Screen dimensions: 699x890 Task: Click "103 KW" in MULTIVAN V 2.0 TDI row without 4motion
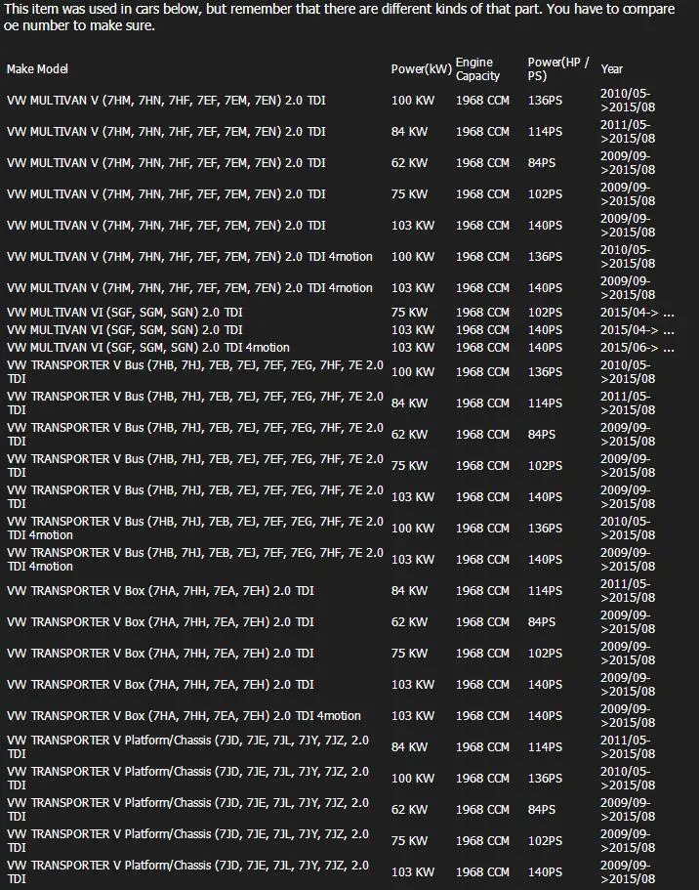click(x=413, y=226)
